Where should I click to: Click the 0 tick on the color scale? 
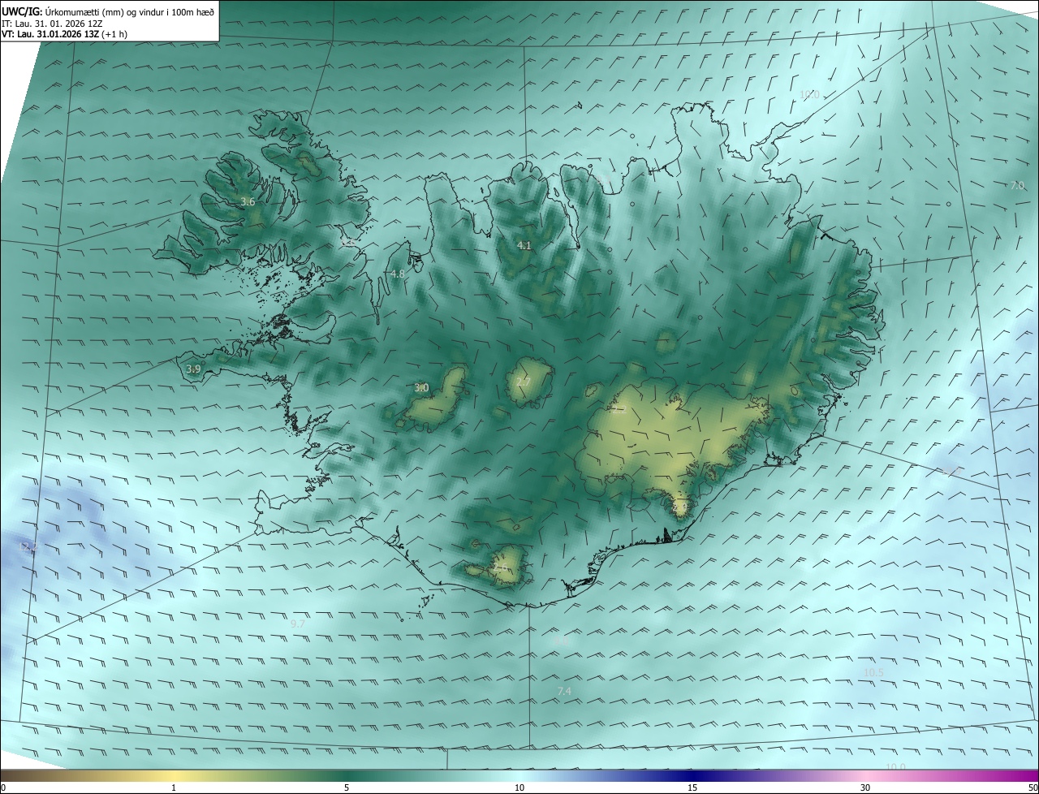(3, 788)
